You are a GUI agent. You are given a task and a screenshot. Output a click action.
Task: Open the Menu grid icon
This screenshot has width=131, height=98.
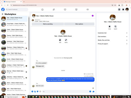click(x=119, y=9)
